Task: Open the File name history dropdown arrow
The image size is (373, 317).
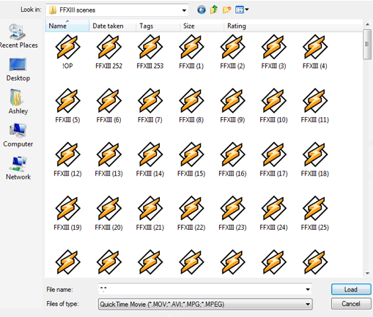Action: coord(308,289)
